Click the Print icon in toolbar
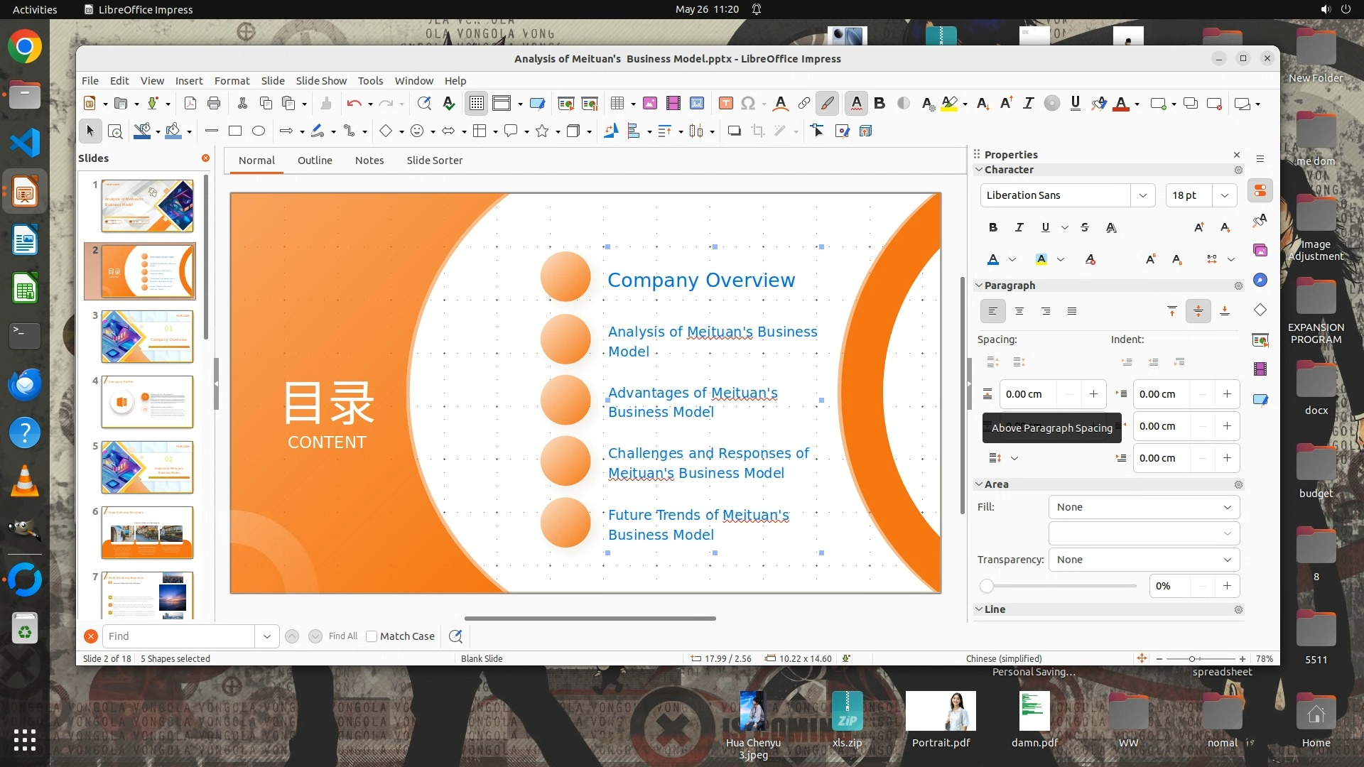 (214, 104)
